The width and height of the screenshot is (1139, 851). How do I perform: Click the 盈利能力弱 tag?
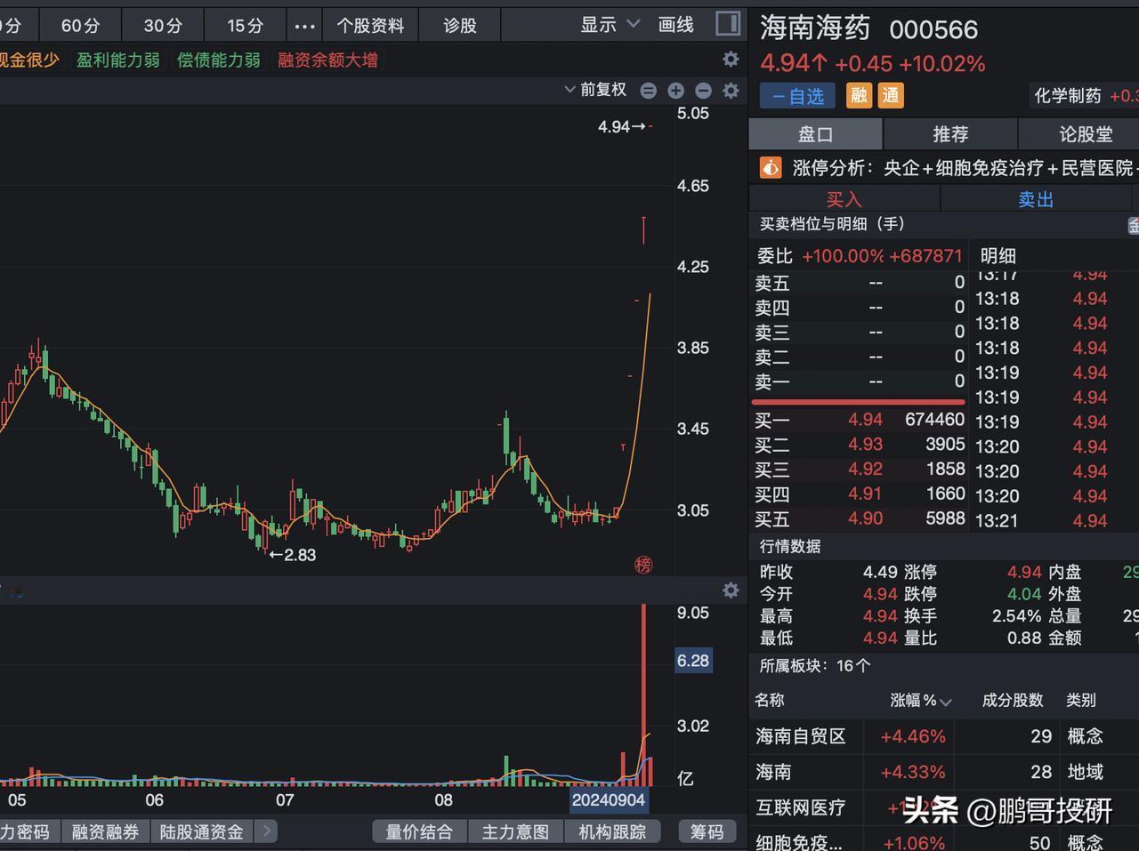point(117,60)
